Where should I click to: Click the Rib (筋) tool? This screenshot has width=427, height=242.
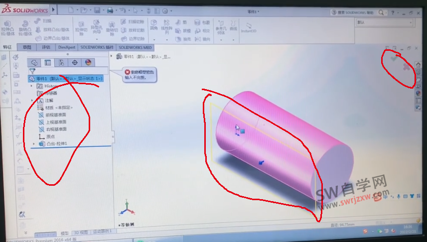point(181,22)
